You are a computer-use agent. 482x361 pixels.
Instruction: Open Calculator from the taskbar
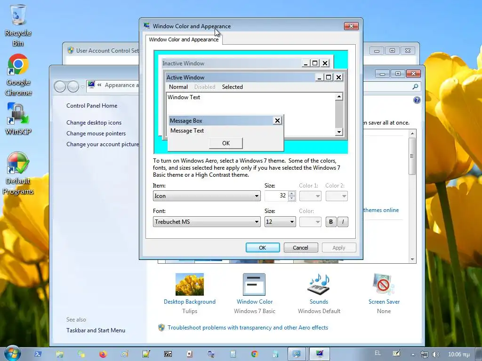pyautogui.click(x=233, y=354)
